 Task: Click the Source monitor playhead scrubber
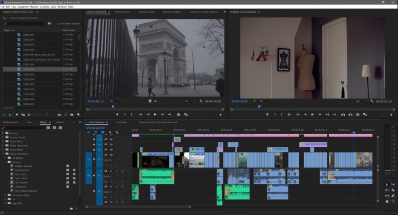coord(113,107)
